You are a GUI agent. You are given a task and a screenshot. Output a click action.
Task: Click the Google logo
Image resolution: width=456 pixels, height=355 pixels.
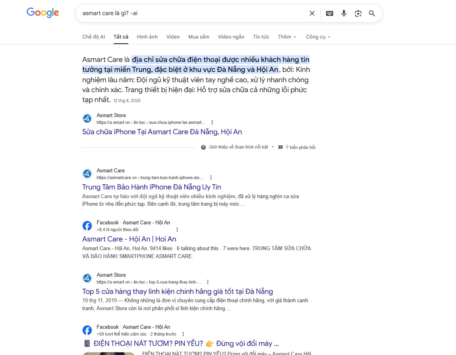point(43,13)
